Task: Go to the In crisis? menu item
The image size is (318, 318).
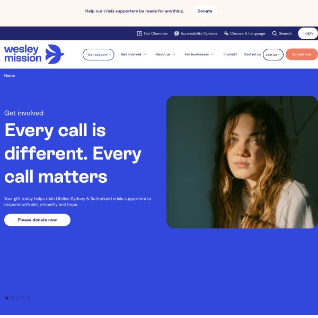Action: (x=230, y=55)
